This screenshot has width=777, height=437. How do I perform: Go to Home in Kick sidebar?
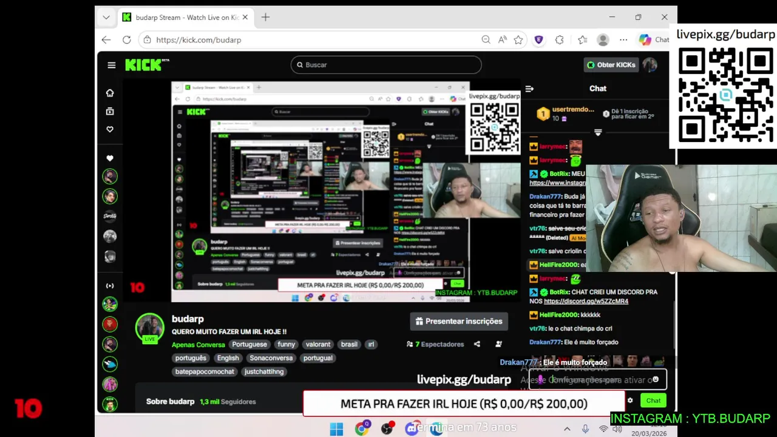110,93
